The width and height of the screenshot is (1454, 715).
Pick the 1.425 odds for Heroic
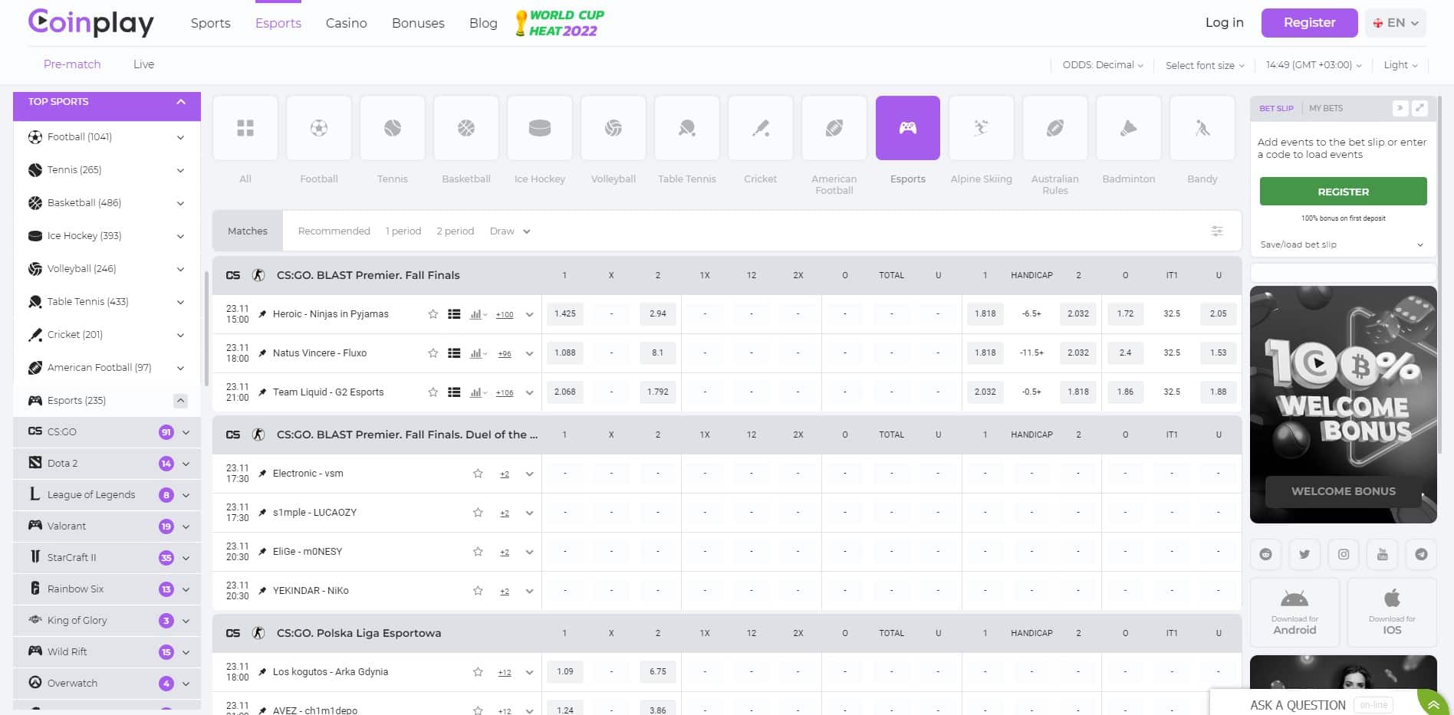(x=564, y=314)
